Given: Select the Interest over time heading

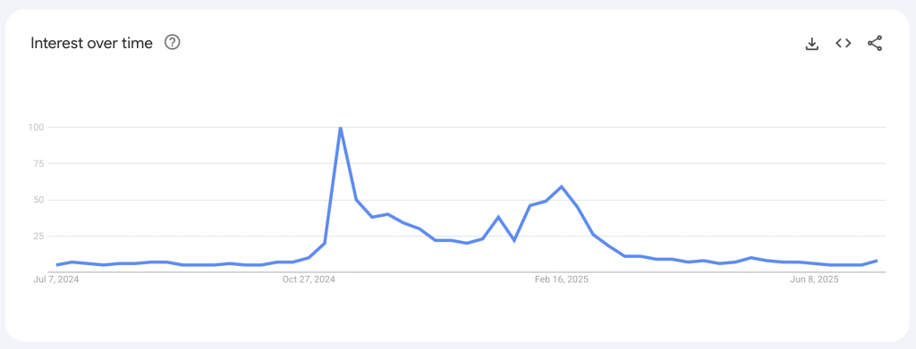Looking at the screenshot, I should point(92,43).
